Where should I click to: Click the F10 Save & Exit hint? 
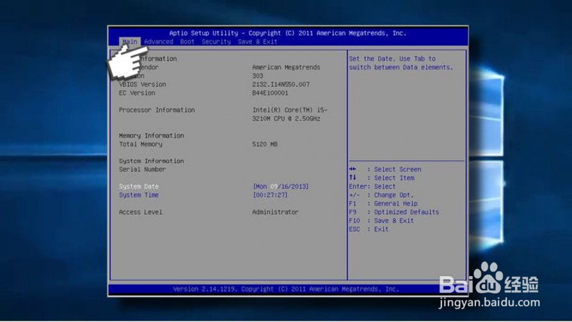(x=381, y=221)
